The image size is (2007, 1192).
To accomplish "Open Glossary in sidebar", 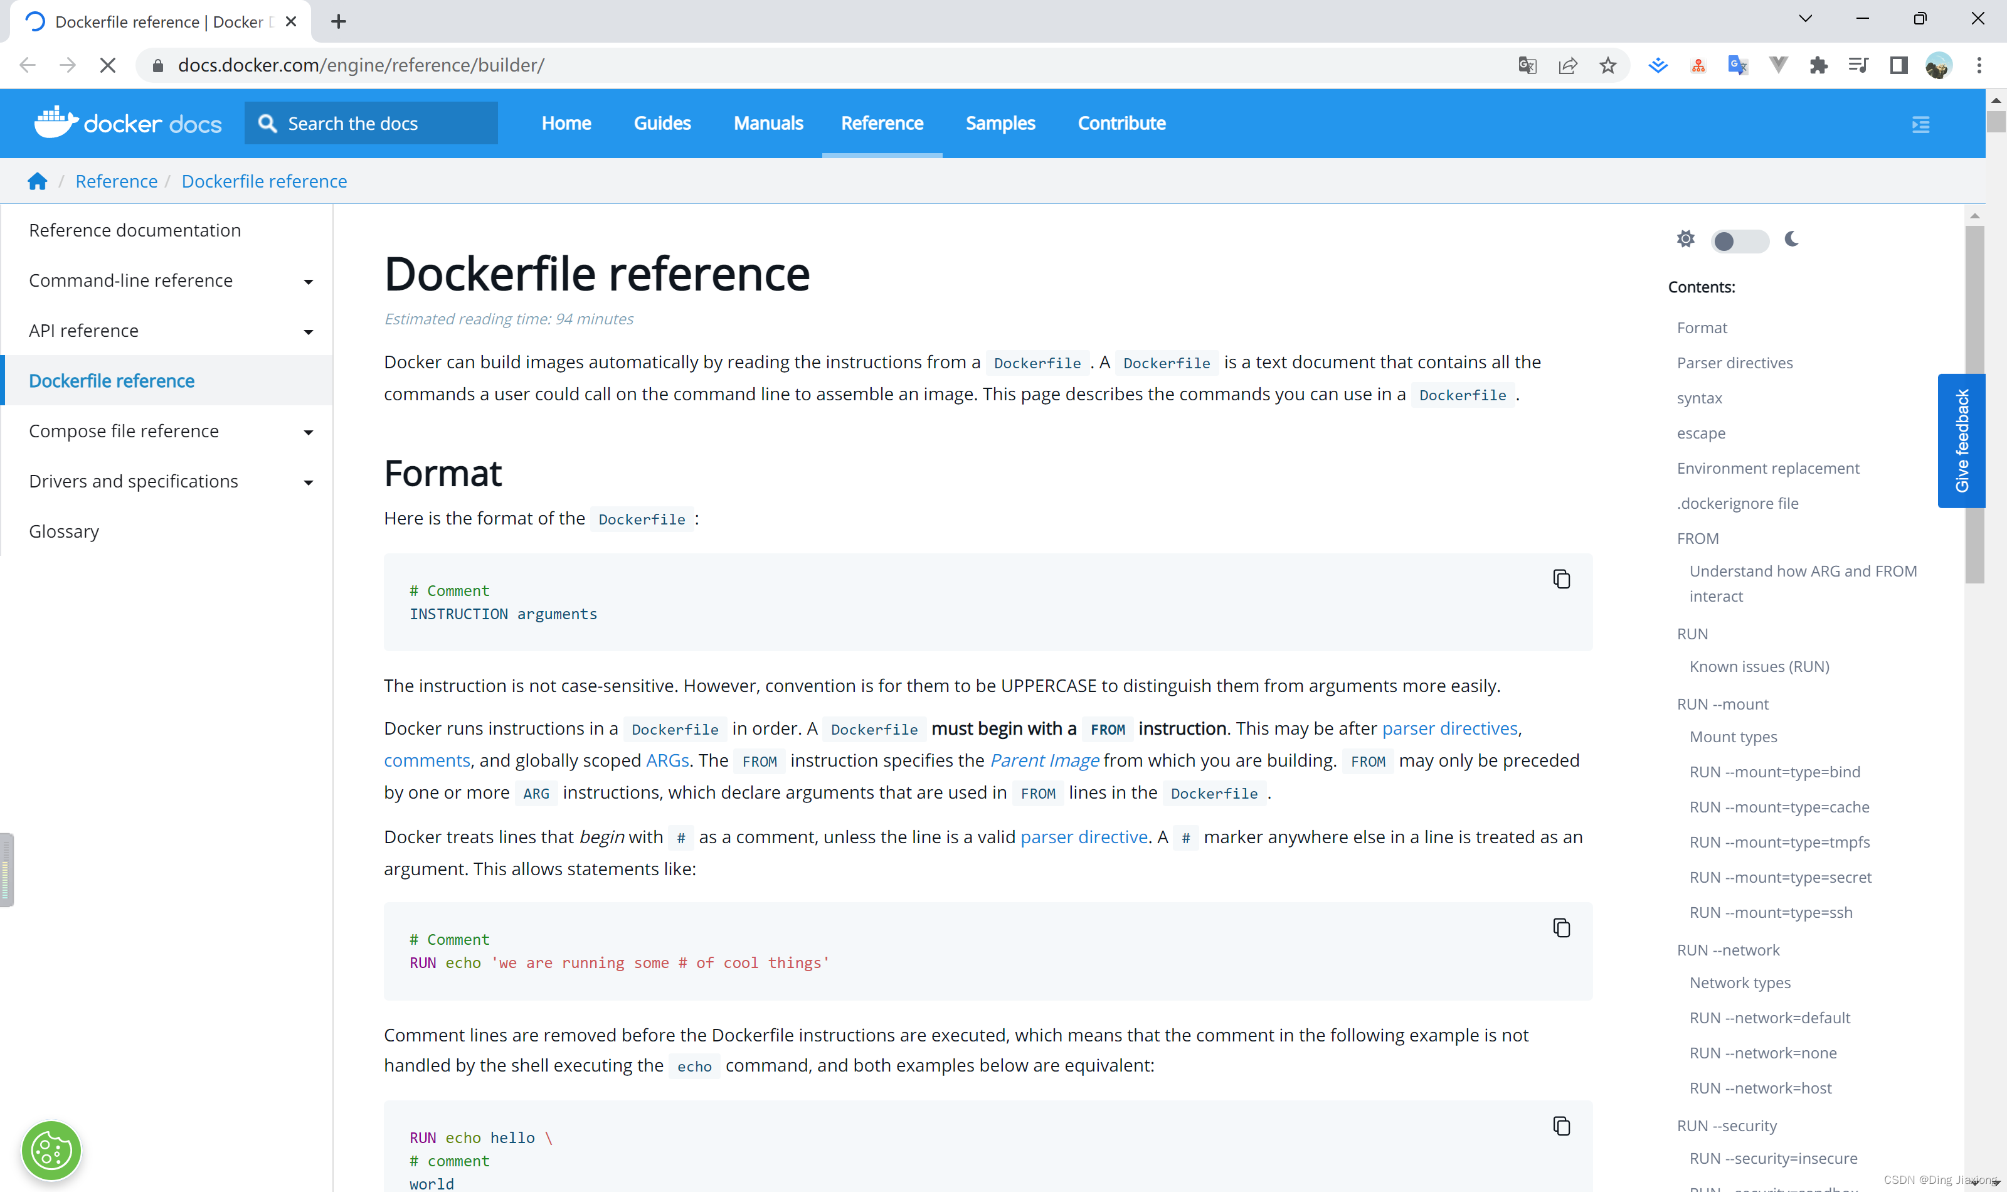I will (x=64, y=532).
